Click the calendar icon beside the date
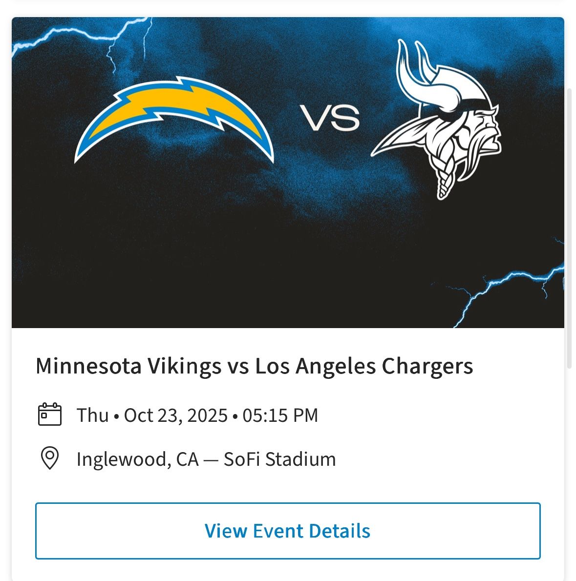 click(x=49, y=415)
